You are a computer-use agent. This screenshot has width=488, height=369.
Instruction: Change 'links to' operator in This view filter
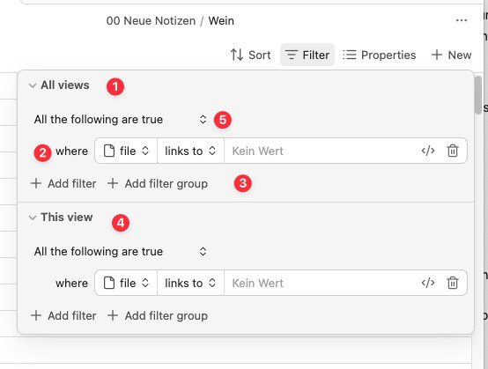pyautogui.click(x=190, y=283)
